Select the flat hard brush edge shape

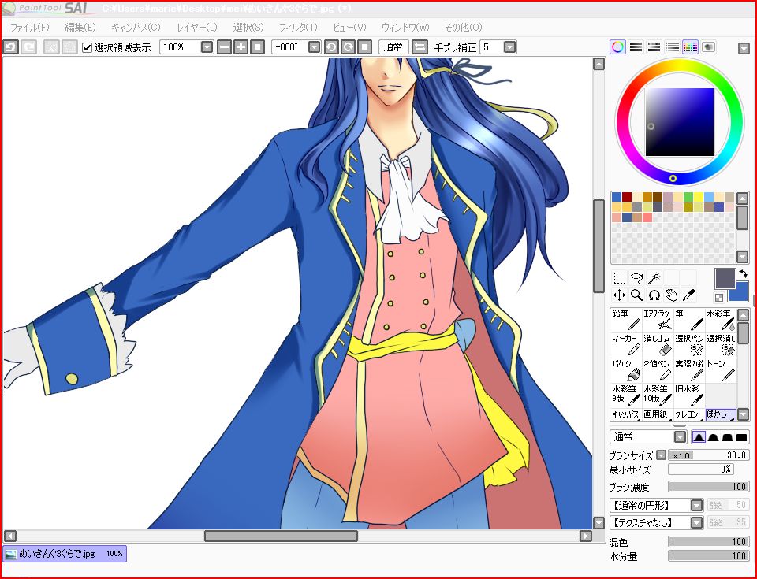click(741, 437)
